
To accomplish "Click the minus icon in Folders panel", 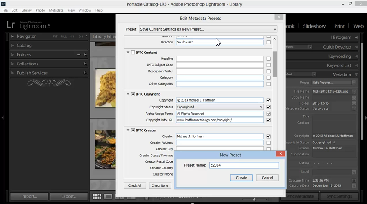I will (79, 55).
